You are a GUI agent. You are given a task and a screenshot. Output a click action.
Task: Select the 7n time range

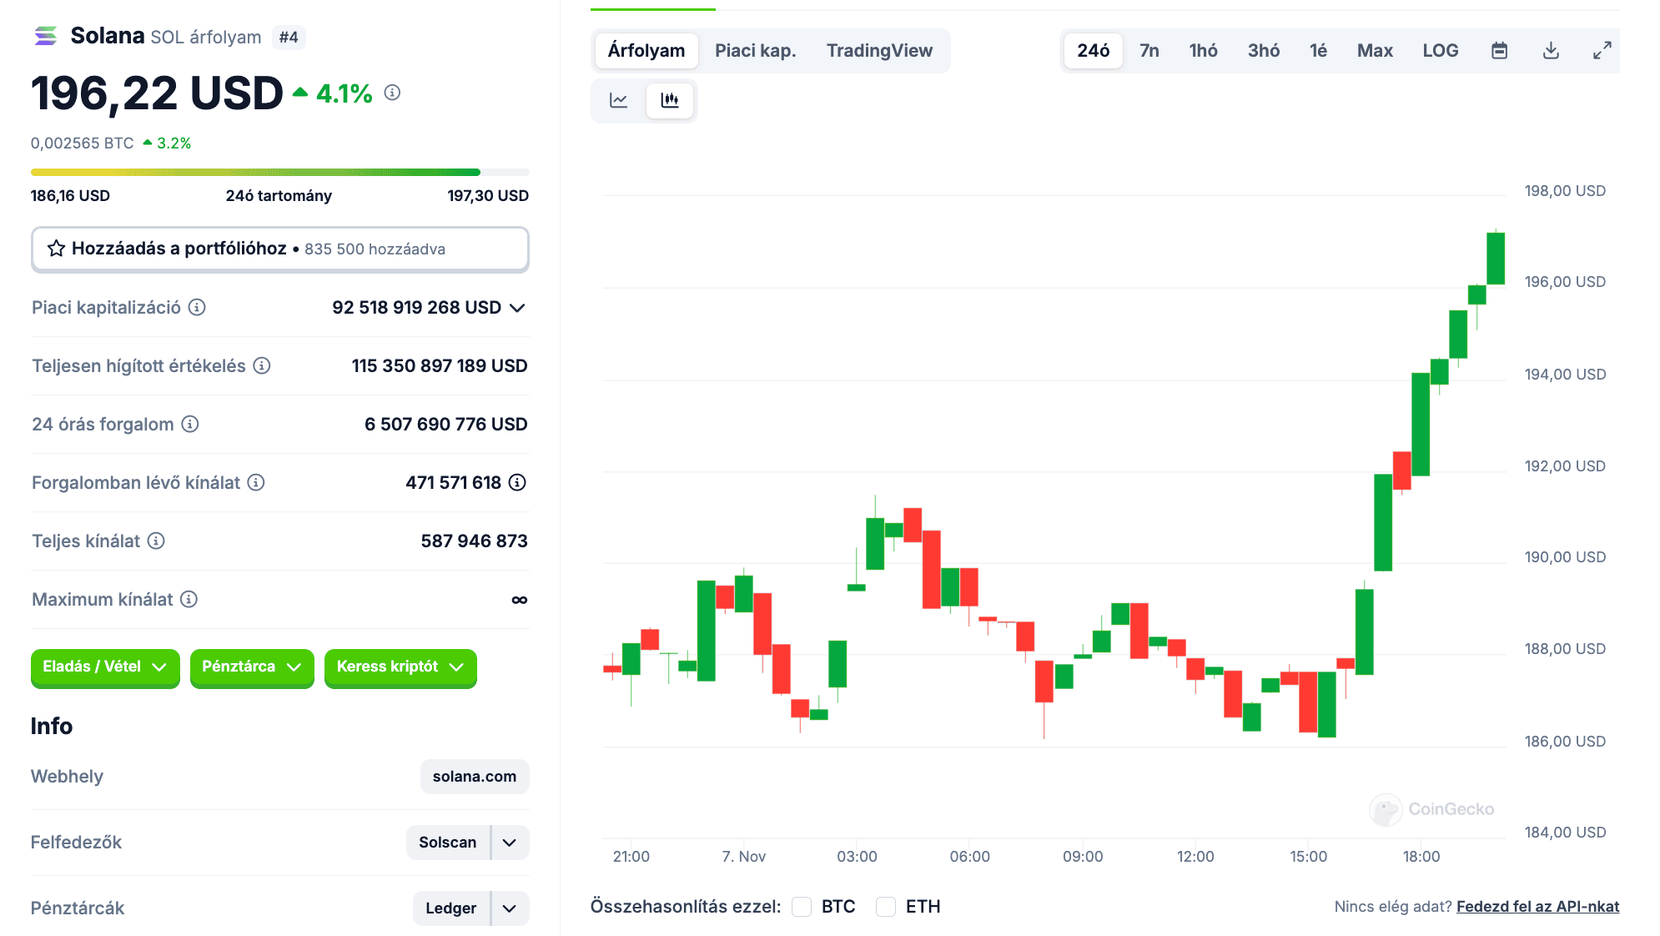pyautogui.click(x=1149, y=51)
